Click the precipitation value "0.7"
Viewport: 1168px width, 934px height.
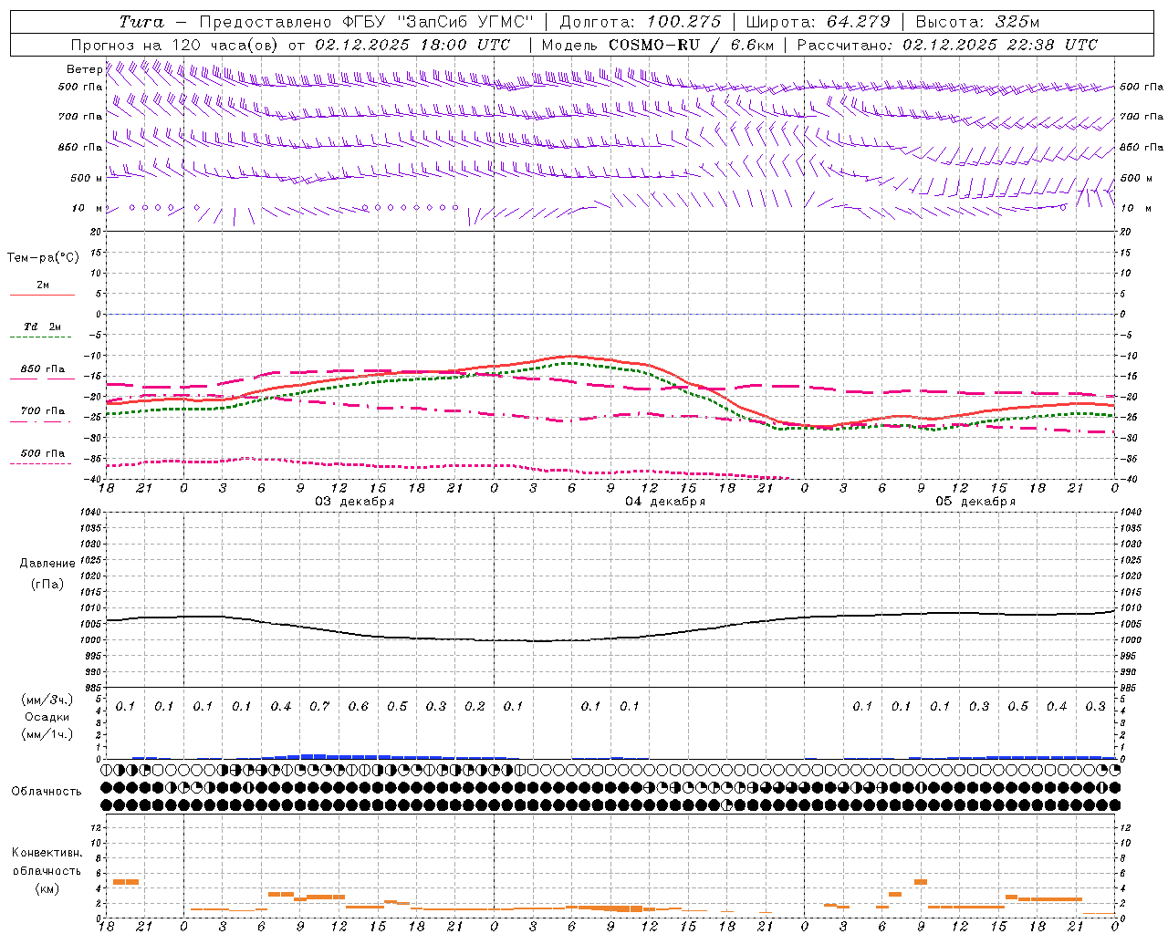[x=319, y=707]
